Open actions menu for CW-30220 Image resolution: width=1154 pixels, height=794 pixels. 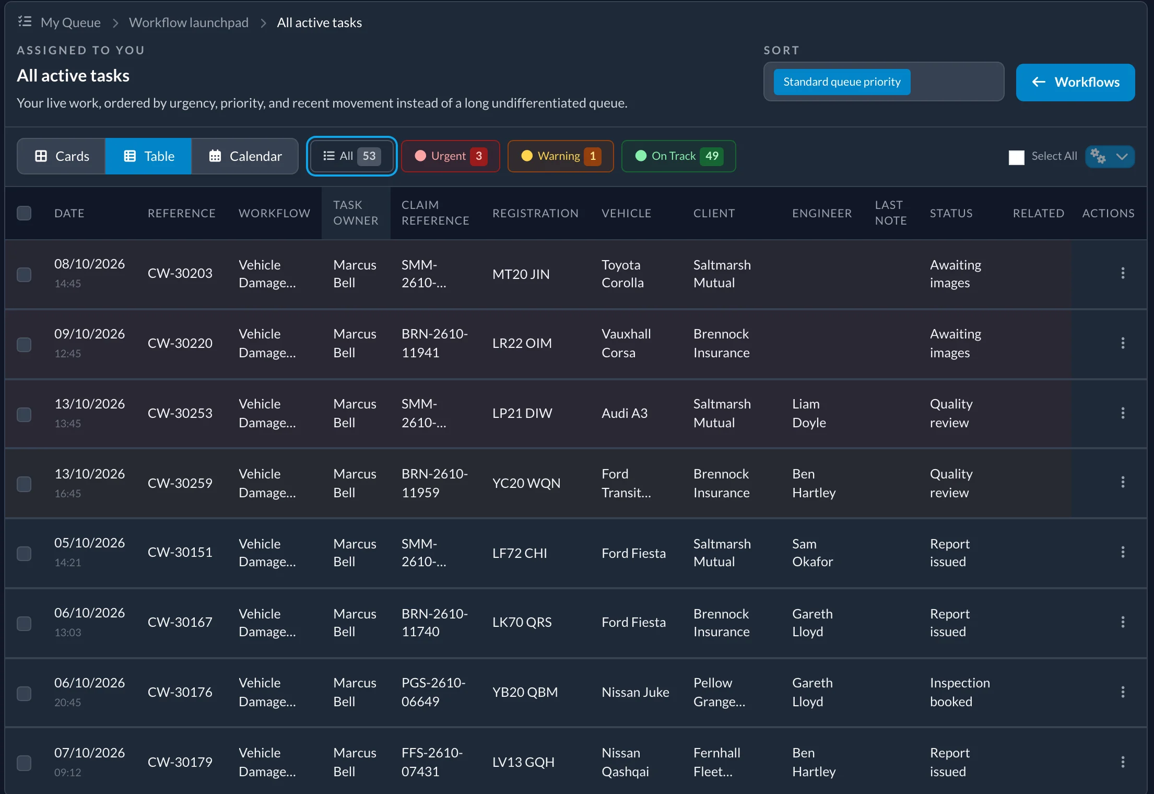[x=1123, y=343]
